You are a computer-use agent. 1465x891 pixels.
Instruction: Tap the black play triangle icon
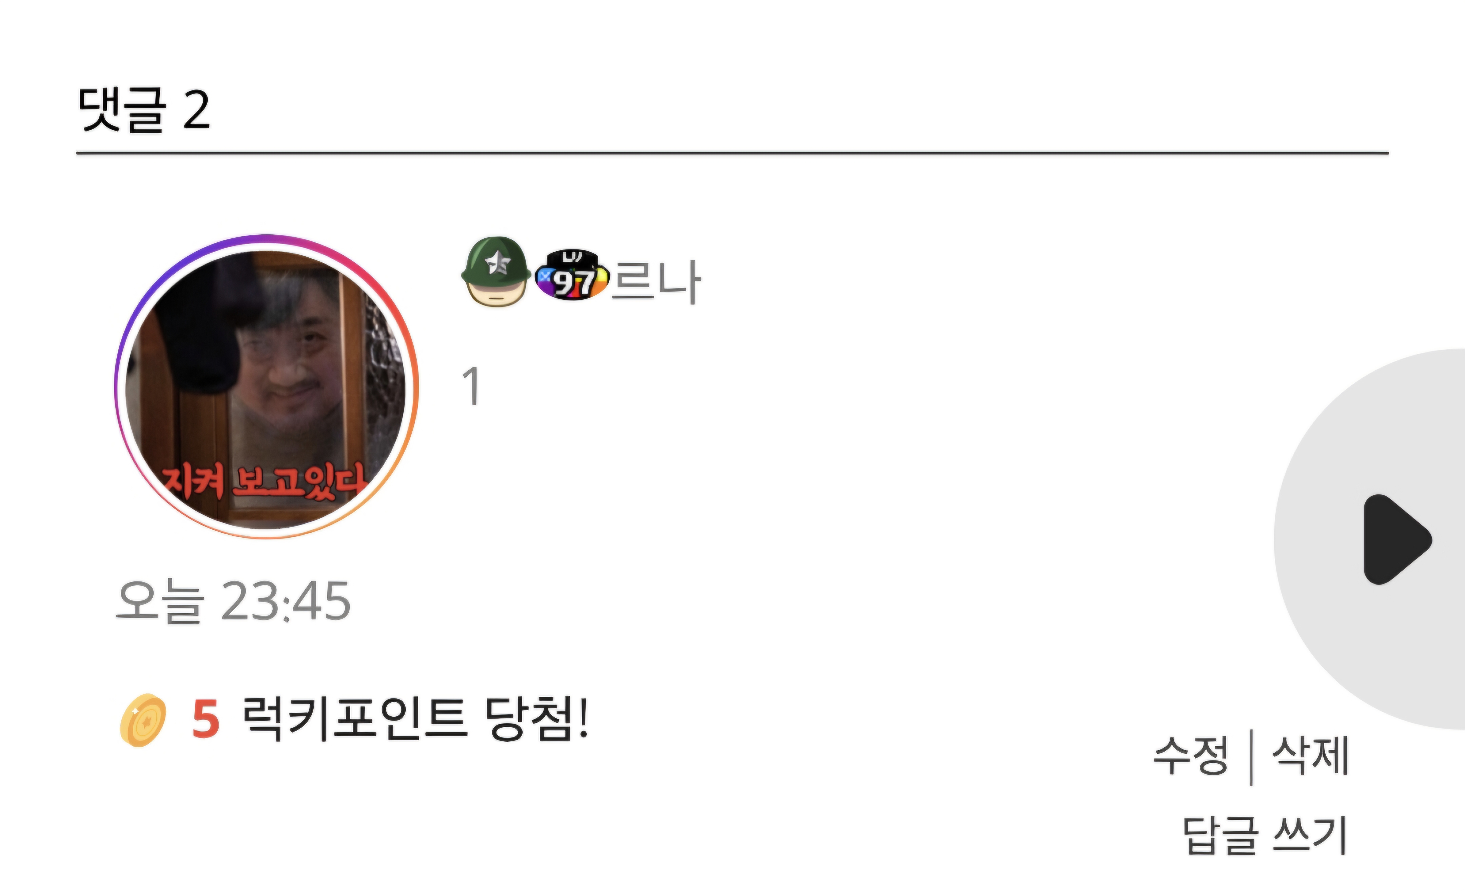point(1396,539)
